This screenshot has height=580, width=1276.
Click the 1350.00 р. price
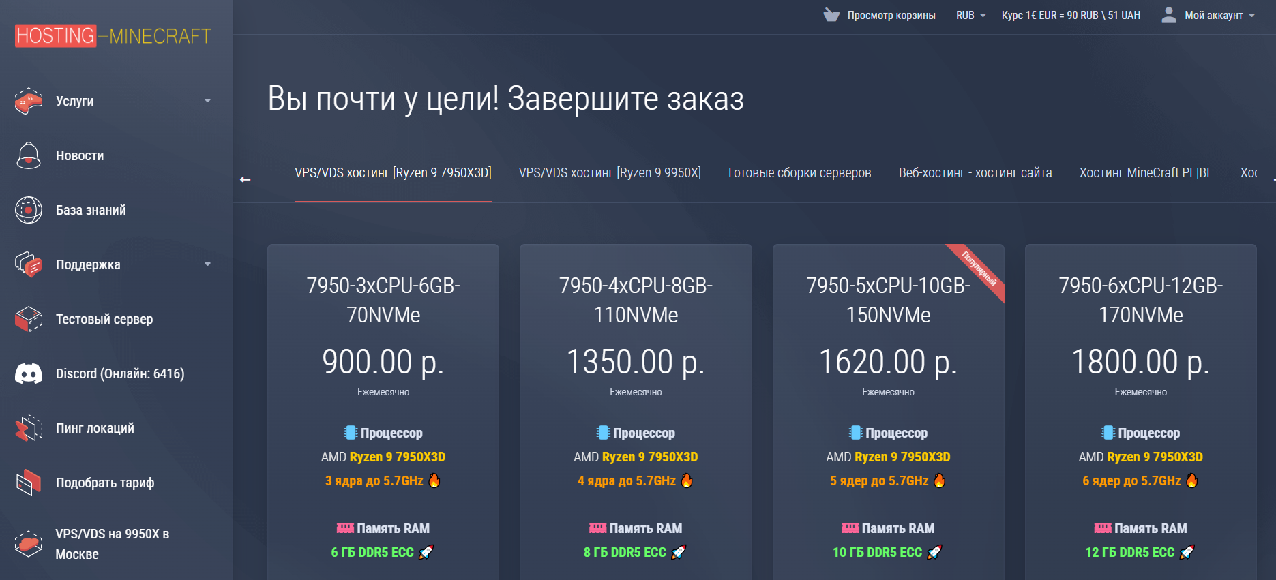pyautogui.click(x=636, y=361)
